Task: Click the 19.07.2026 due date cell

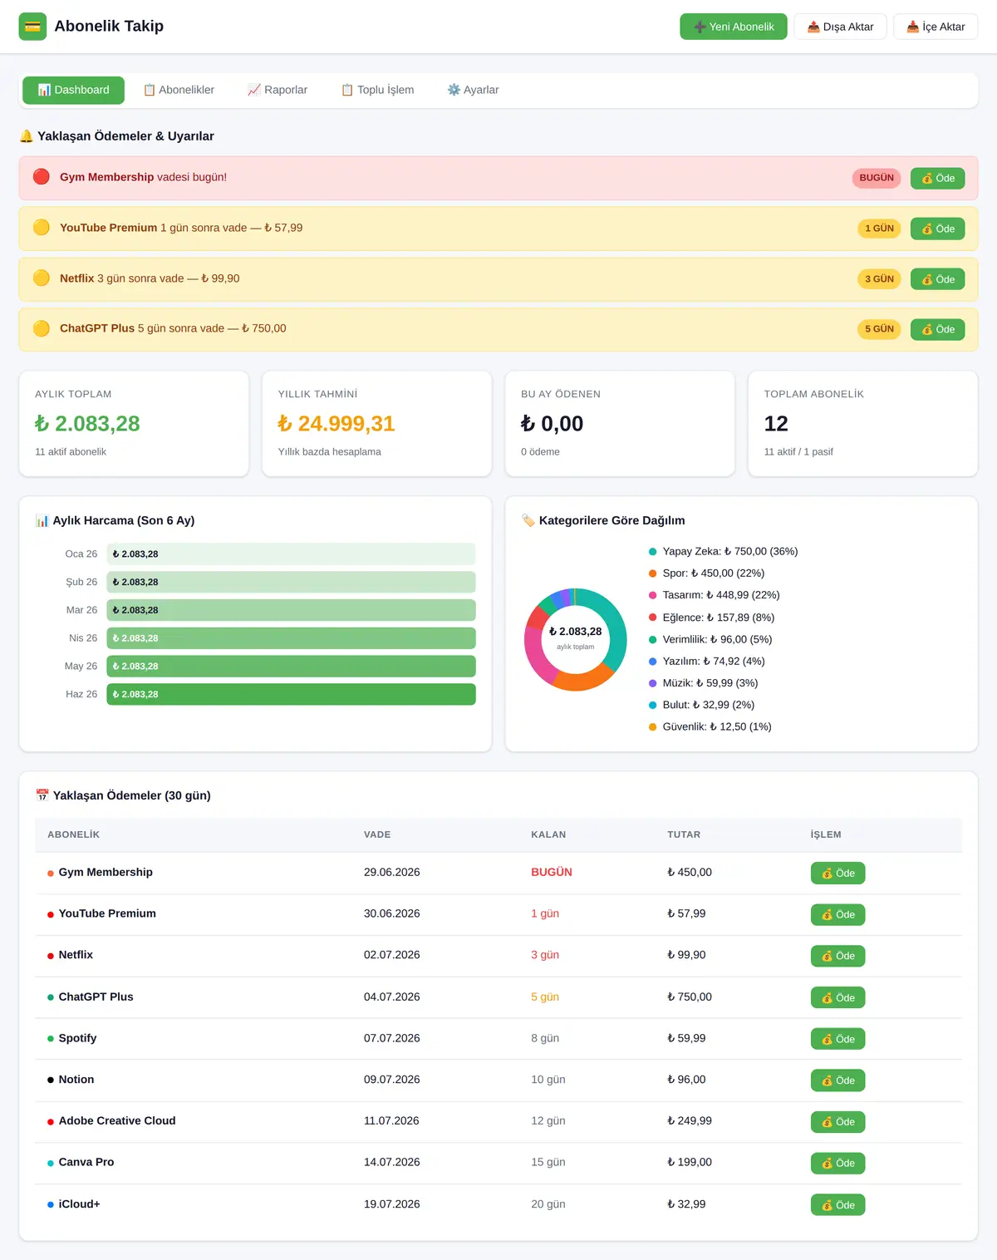Action: tap(392, 1203)
